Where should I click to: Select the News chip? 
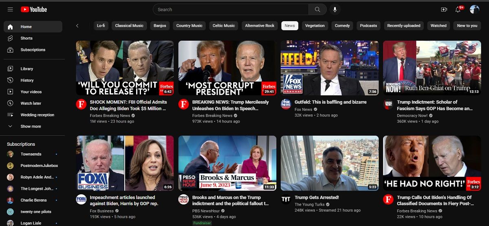click(x=290, y=26)
